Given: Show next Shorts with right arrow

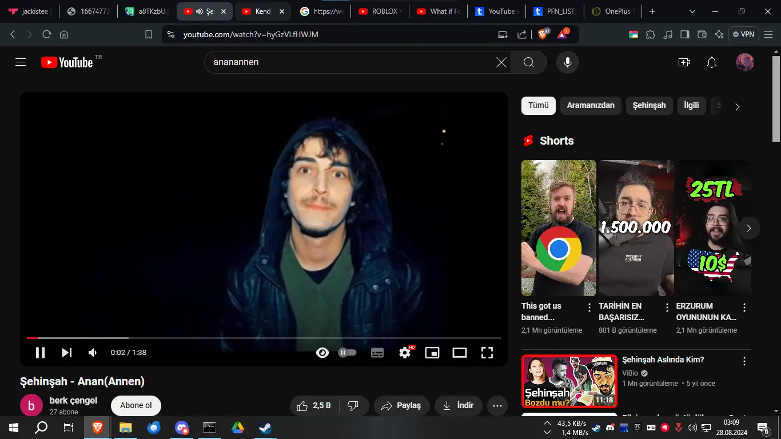Looking at the screenshot, I should click(x=749, y=228).
